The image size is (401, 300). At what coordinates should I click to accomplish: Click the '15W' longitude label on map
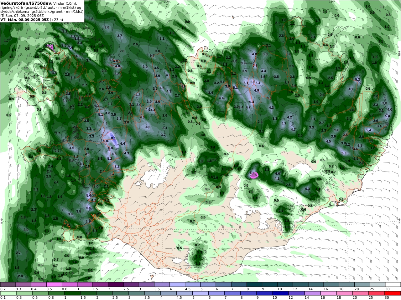point(332,2)
